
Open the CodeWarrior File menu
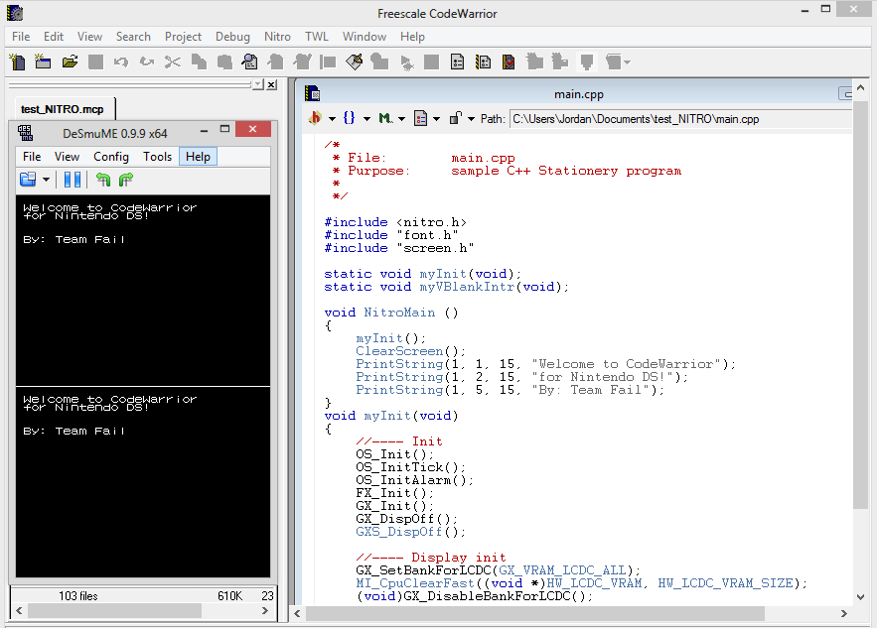tap(21, 37)
